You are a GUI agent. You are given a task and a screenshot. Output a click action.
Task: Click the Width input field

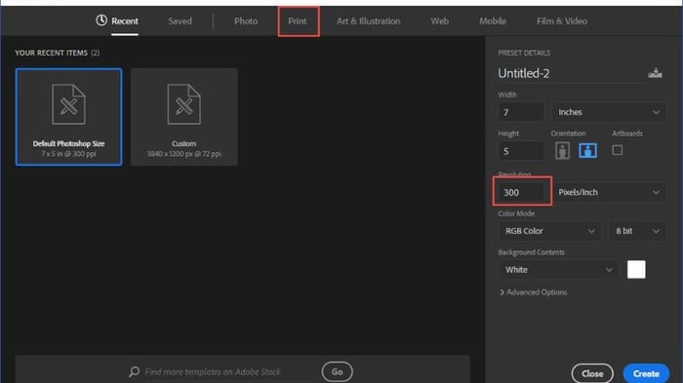[x=521, y=112]
